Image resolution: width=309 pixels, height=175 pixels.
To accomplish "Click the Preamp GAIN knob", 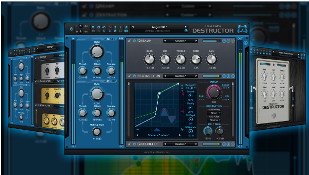I will coord(211,59).
